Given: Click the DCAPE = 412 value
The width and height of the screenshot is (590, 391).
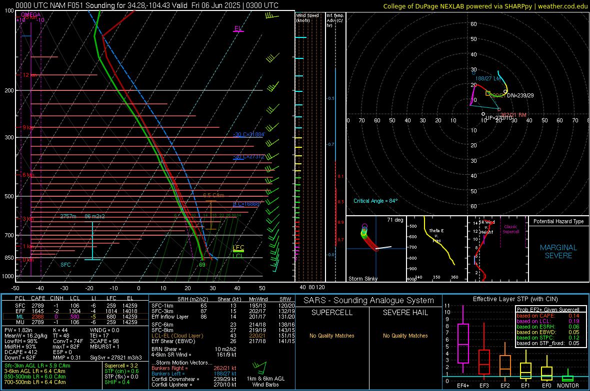Looking at the screenshot, I should tap(20, 352).
